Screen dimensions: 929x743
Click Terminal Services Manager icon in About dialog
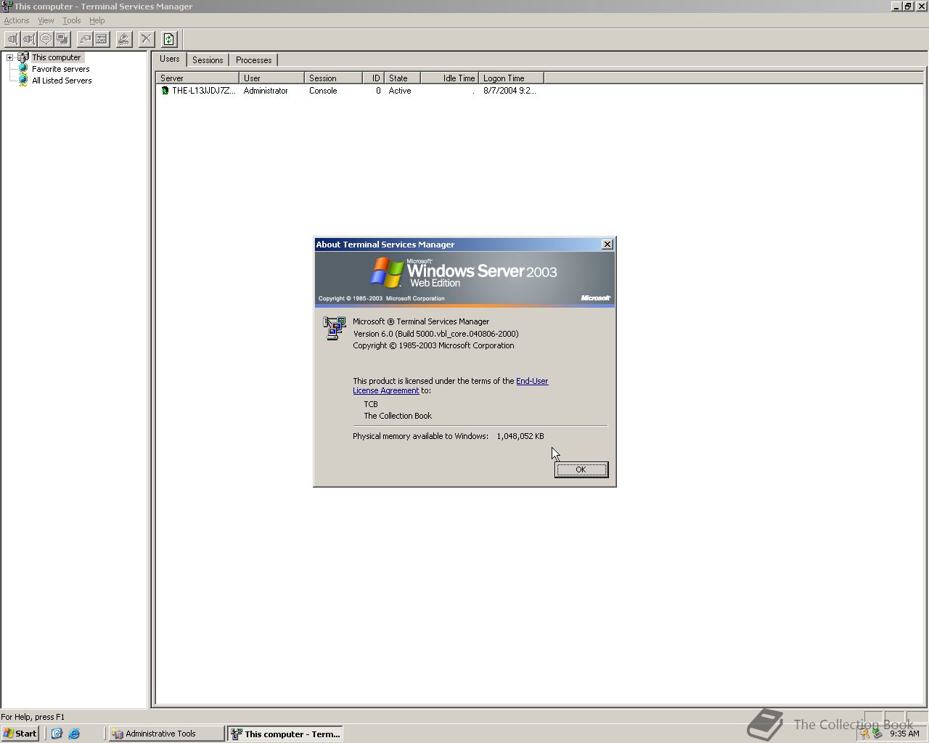pyautogui.click(x=334, y=328)
